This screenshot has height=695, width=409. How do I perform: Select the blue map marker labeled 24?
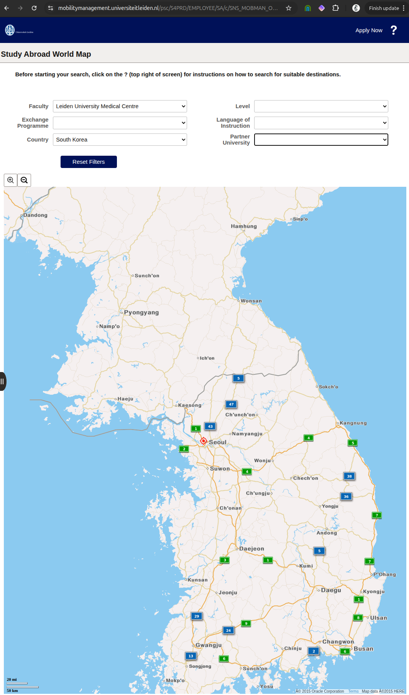(x=228, y=630)
